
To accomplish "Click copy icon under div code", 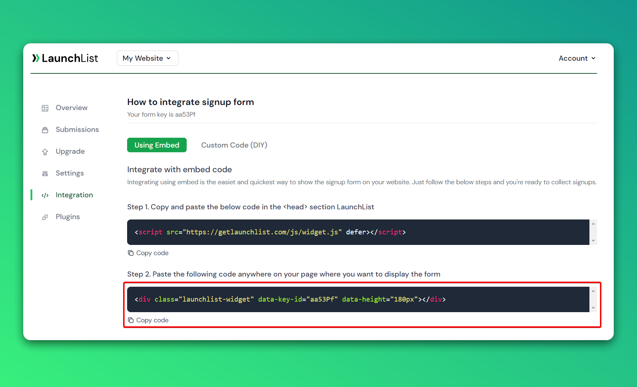I will click(x=131, y=320).
